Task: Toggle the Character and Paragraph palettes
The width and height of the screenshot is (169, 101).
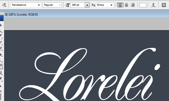Action: (x=164, y=5)
